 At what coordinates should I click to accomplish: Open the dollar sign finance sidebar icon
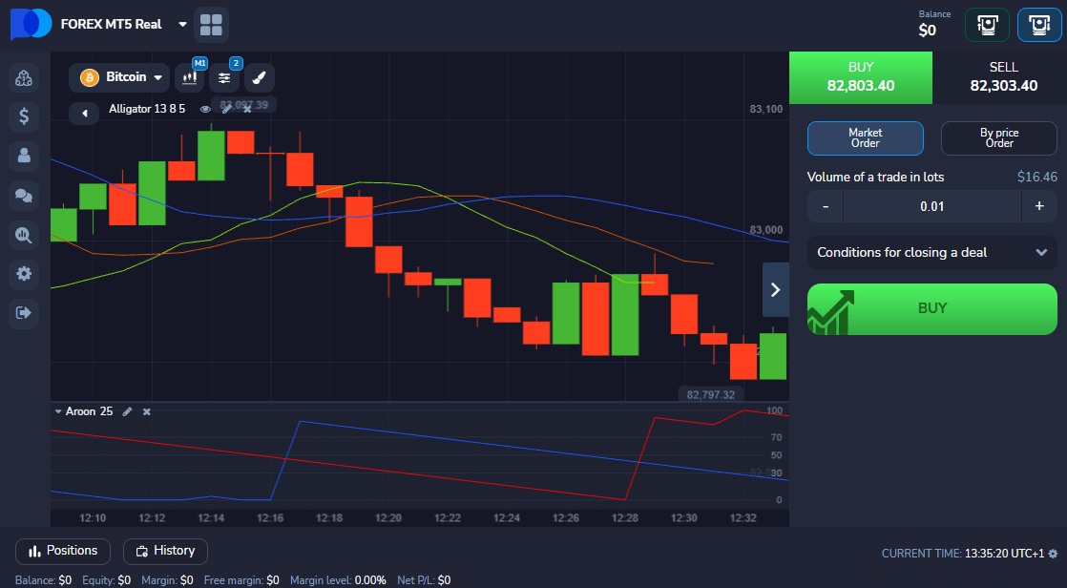pos(24,116)
